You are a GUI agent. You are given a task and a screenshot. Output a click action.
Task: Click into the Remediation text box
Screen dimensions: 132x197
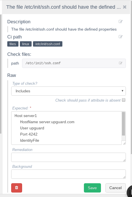pos(69,157)
